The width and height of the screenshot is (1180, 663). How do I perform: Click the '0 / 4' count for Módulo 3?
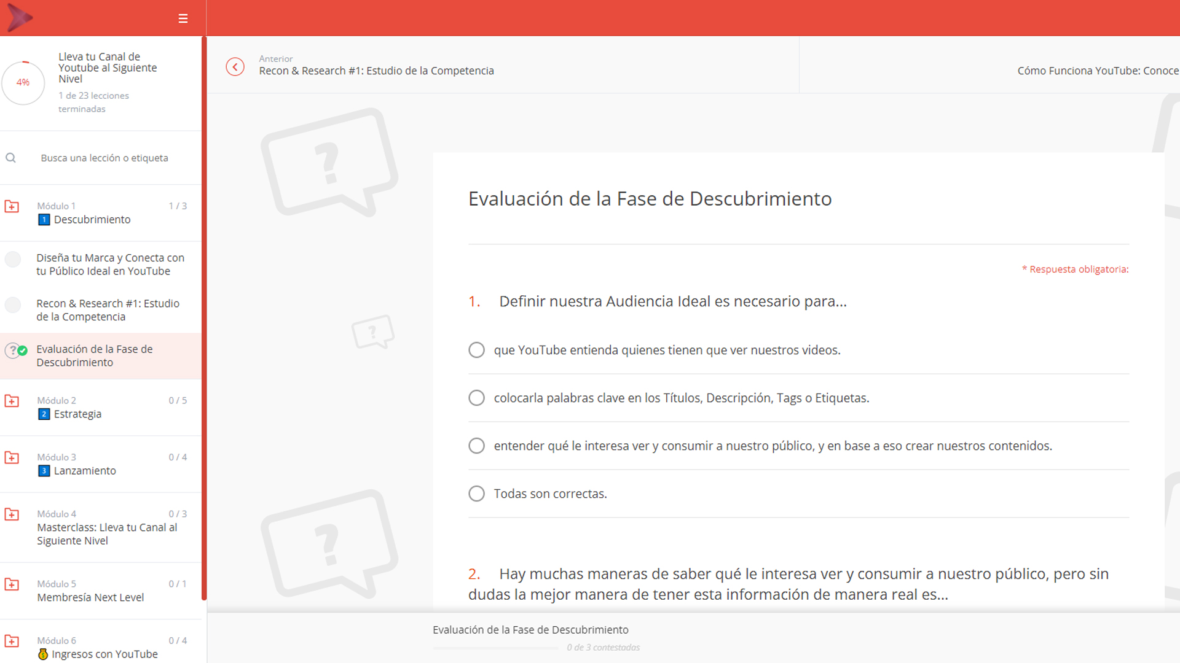pos(178,457)
